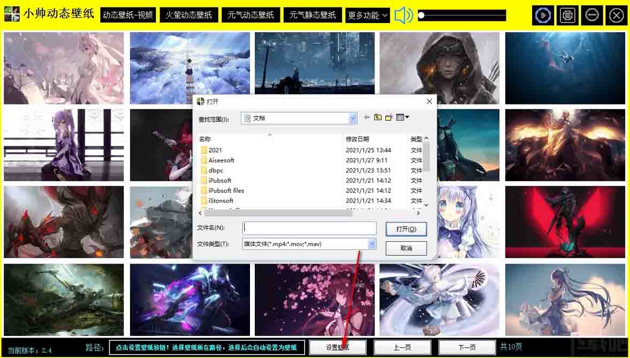The image size is (630, 358).
Task: Click the app logo next to 小帅动态壁纸
Action: click(x=12, y=14)
